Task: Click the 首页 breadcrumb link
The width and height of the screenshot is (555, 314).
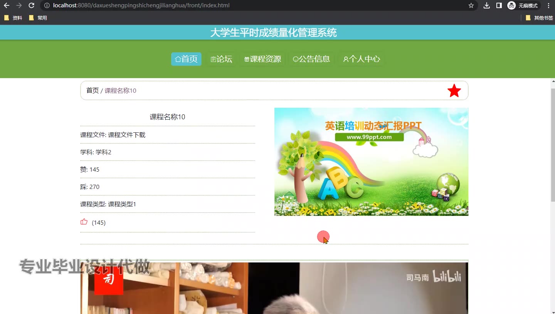Action: [x=92, y=90]
